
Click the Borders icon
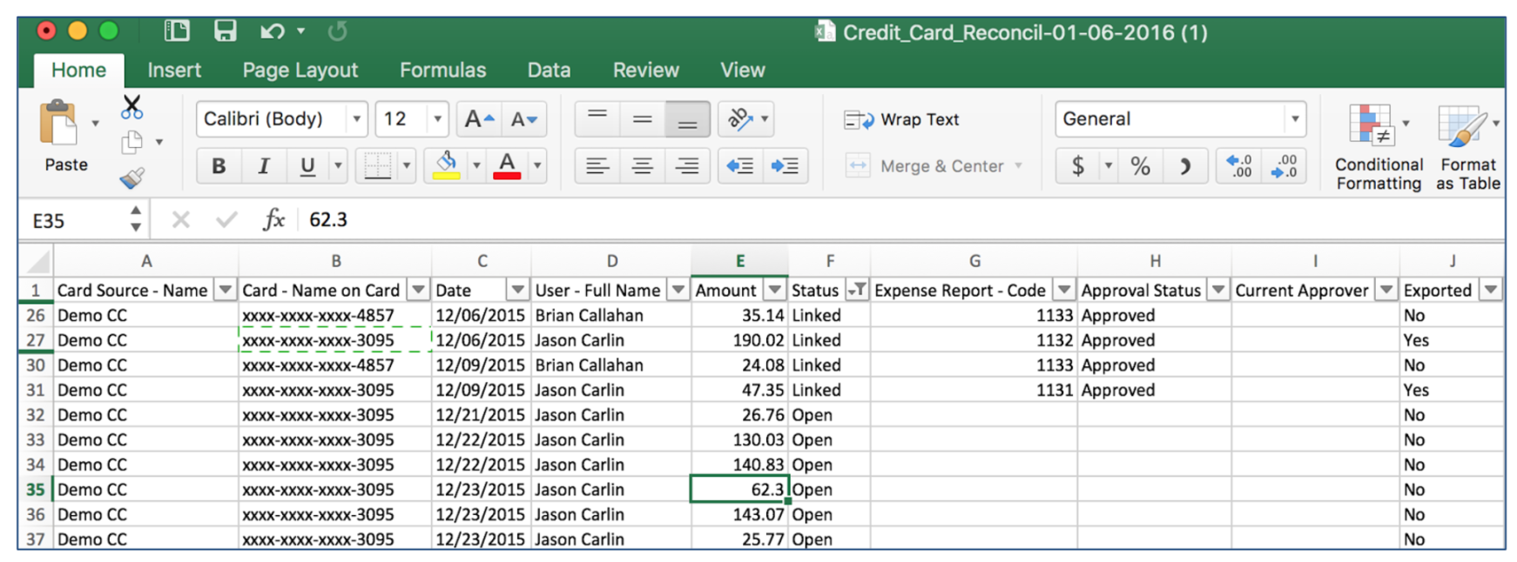coord(377,165)
